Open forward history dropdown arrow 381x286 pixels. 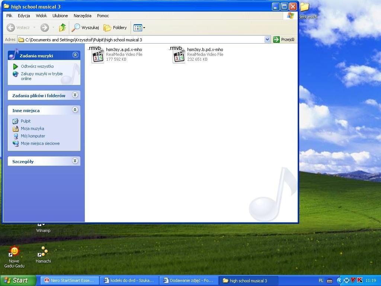(x=53, y=28)
